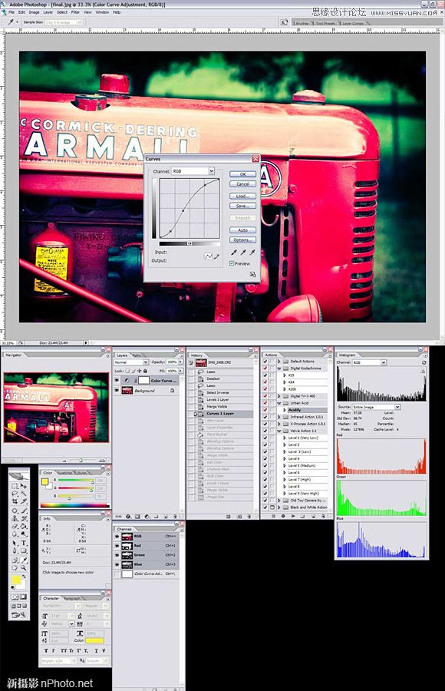The image size is (445, 691).
Task: Select the Blur tool
Action: click(x=15, y=534)
